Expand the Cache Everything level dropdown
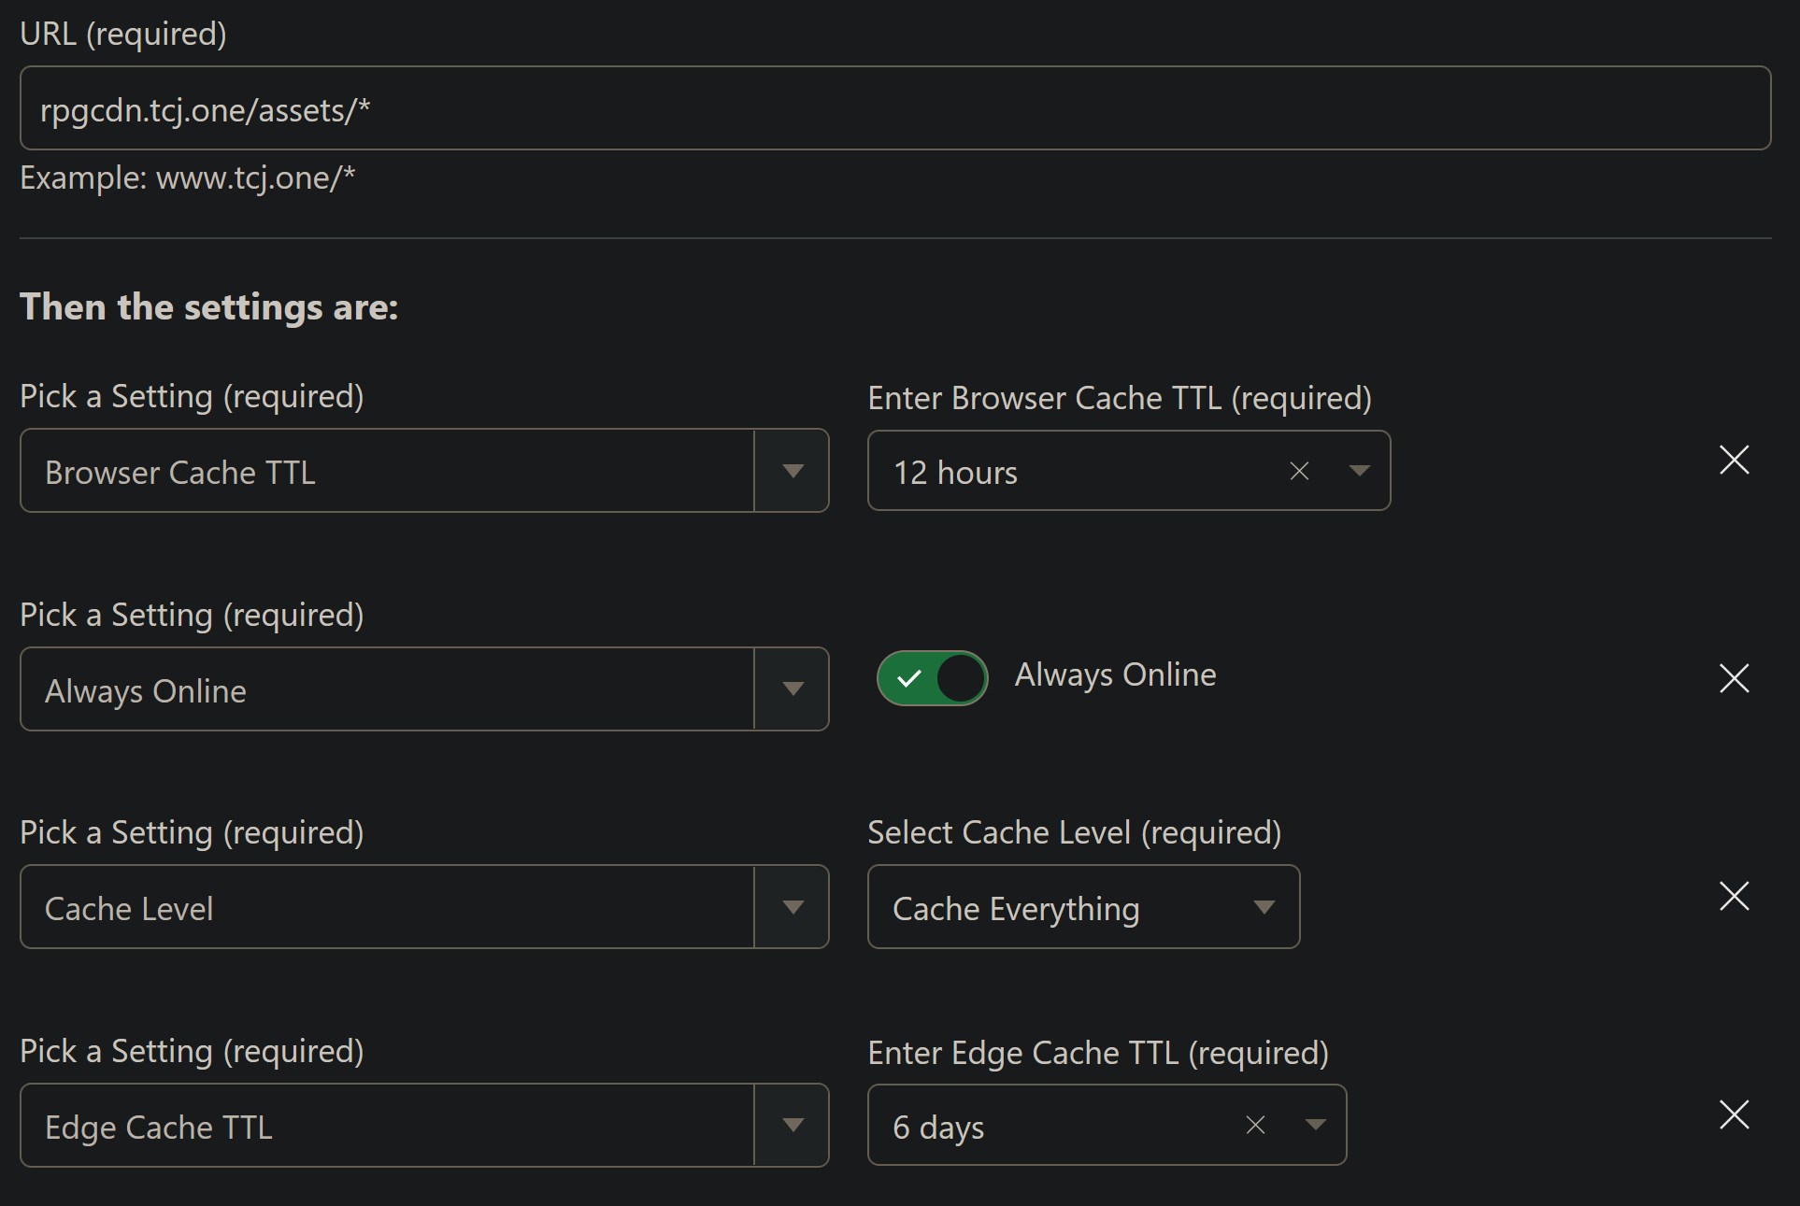The width and height of the screenshot is (1800, 1206). click(1264, 907)
